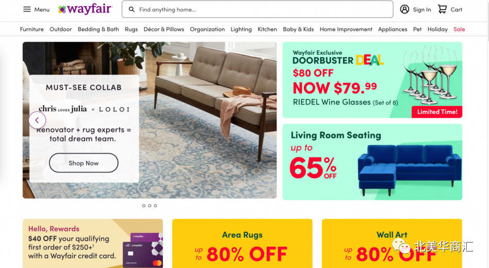489x268 pixels.
Task: Focus the Find anything home search field
Action: pos(257,9)
